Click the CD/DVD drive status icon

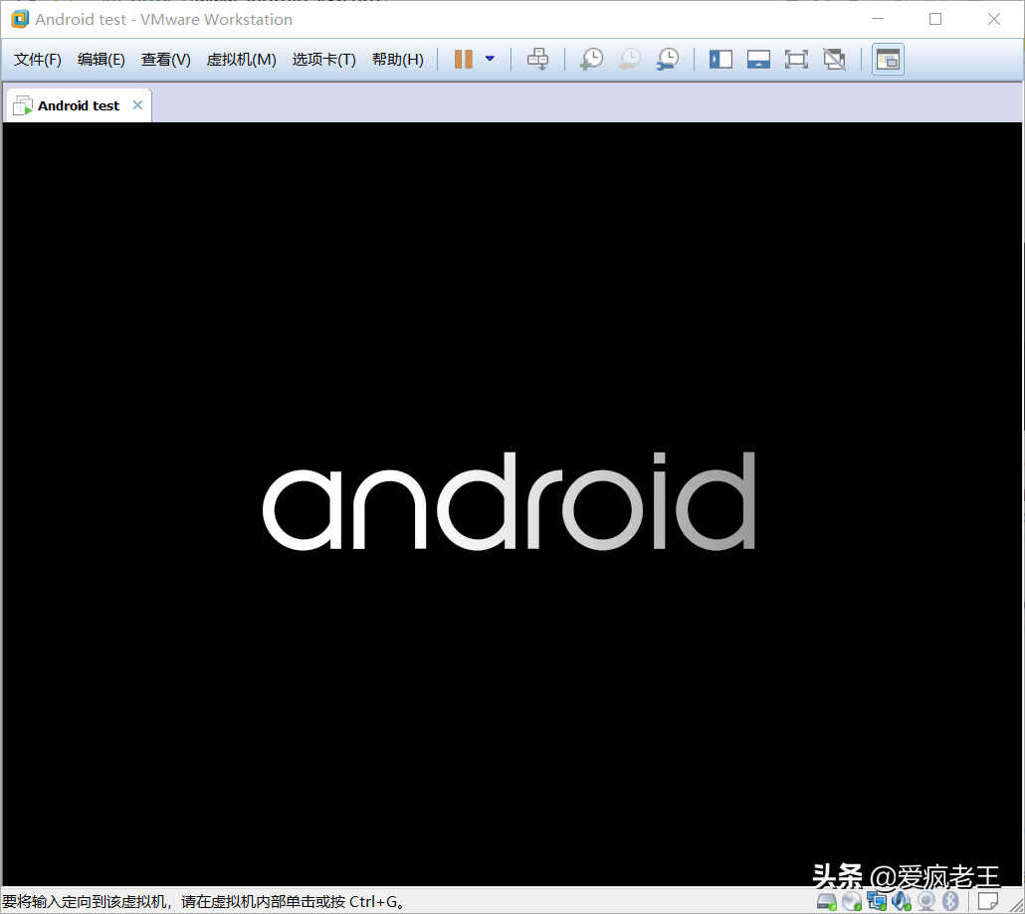(852, 902)
